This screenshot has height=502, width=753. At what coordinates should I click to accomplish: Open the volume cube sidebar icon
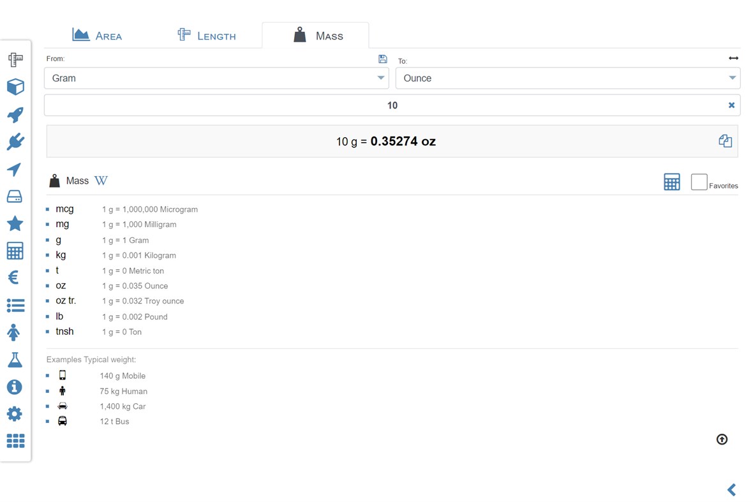coord(15,87)
